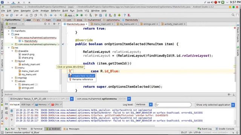Click the Back navigation arrow icon

click(x=51, y=15)
